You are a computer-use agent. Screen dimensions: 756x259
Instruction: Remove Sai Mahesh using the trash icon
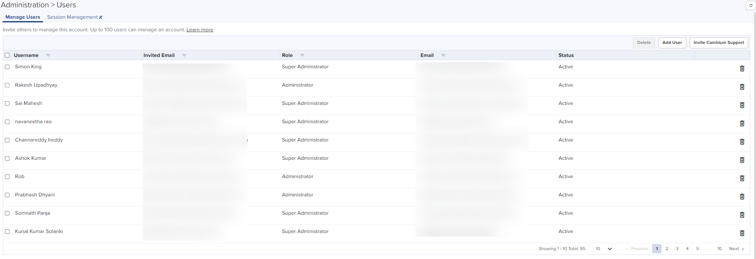pos(742,105)
